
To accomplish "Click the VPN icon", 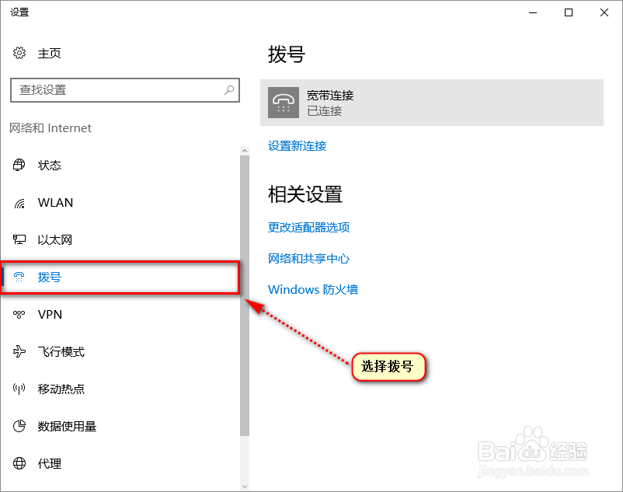I will (19, 314).
